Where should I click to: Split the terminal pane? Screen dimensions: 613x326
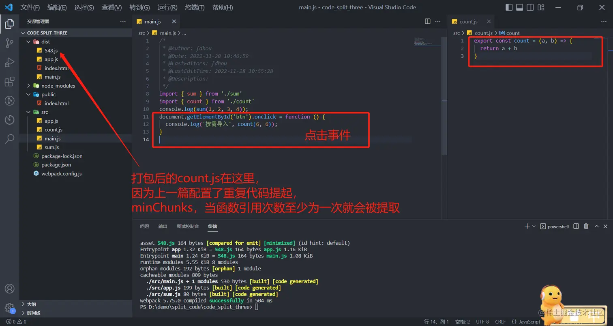coord(576,226)
